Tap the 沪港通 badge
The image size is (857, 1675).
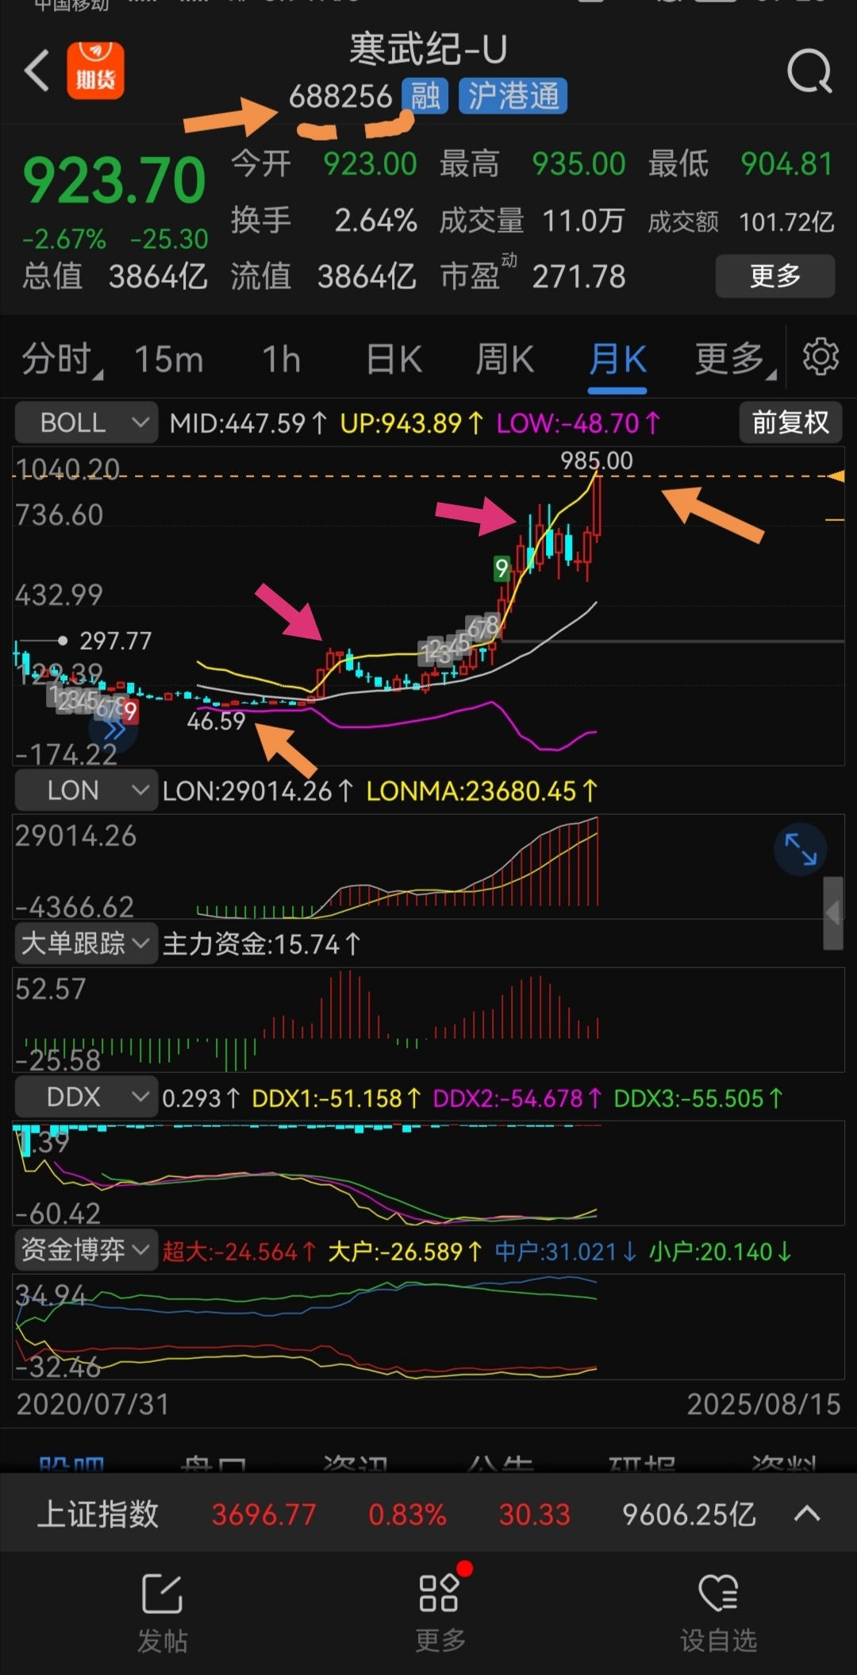[x=513, y=96]
